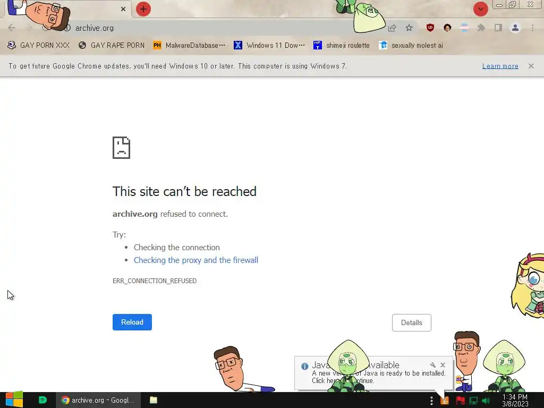Open the Chrome profile menu

pos(515,28)
